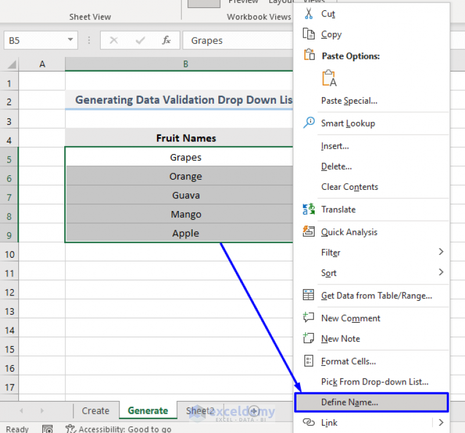
Task: Choose Pick From Drop-down List...
Action: point(375,381)
